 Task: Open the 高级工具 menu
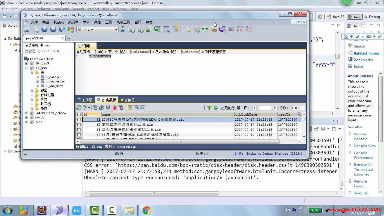coord(123,22)
